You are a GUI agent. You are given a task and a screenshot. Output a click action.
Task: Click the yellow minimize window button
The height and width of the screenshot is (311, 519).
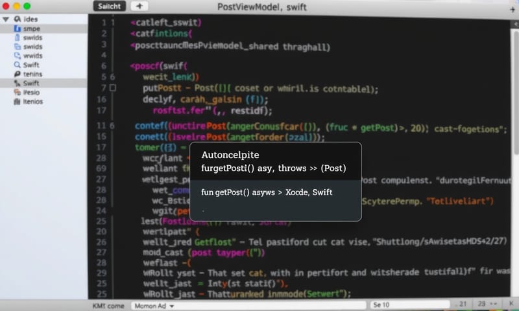[x=17, y=6]
